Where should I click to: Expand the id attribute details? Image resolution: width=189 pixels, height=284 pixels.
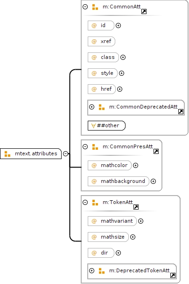118,26
